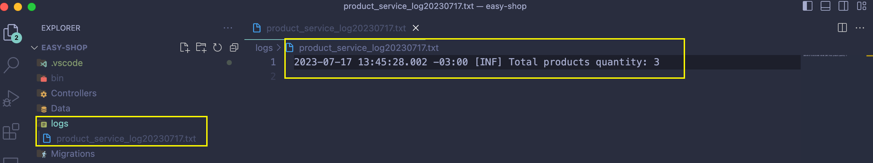
Task: Open the Search view icon
Action: [11, 65]
